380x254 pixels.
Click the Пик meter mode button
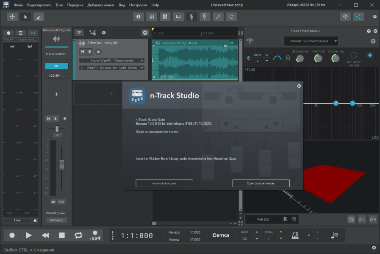click(17, 220)
